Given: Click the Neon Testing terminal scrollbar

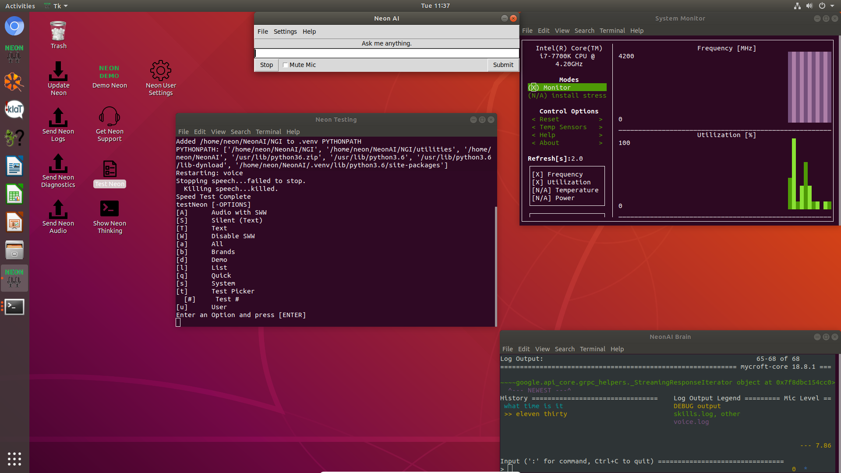Looking at the screenshot, I should coord(496,266).
